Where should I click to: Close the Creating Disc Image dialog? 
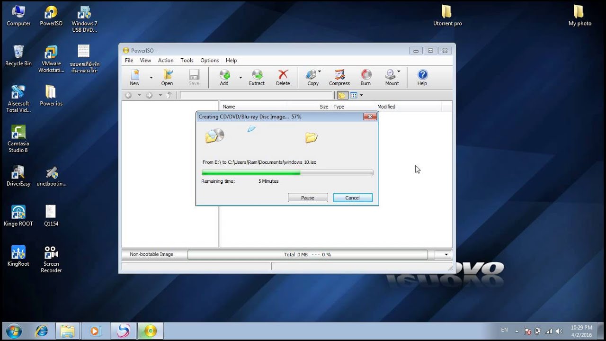(370, 117)
